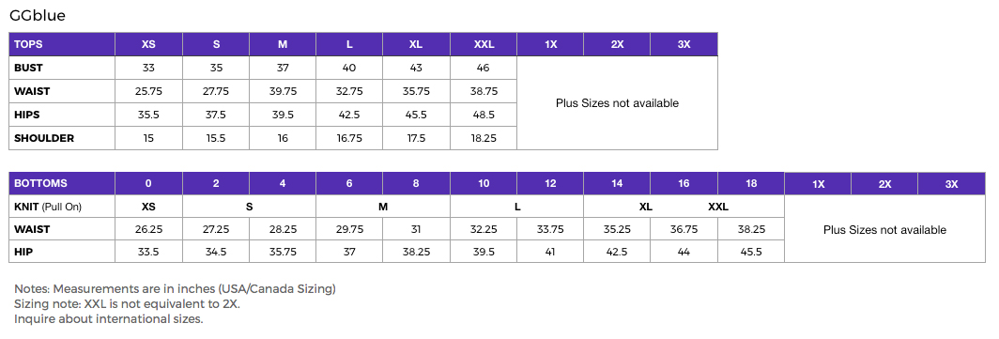Screen dimensions: 999x339
Task: Select the size 18 bottoms column header
Action: (751, 183)
